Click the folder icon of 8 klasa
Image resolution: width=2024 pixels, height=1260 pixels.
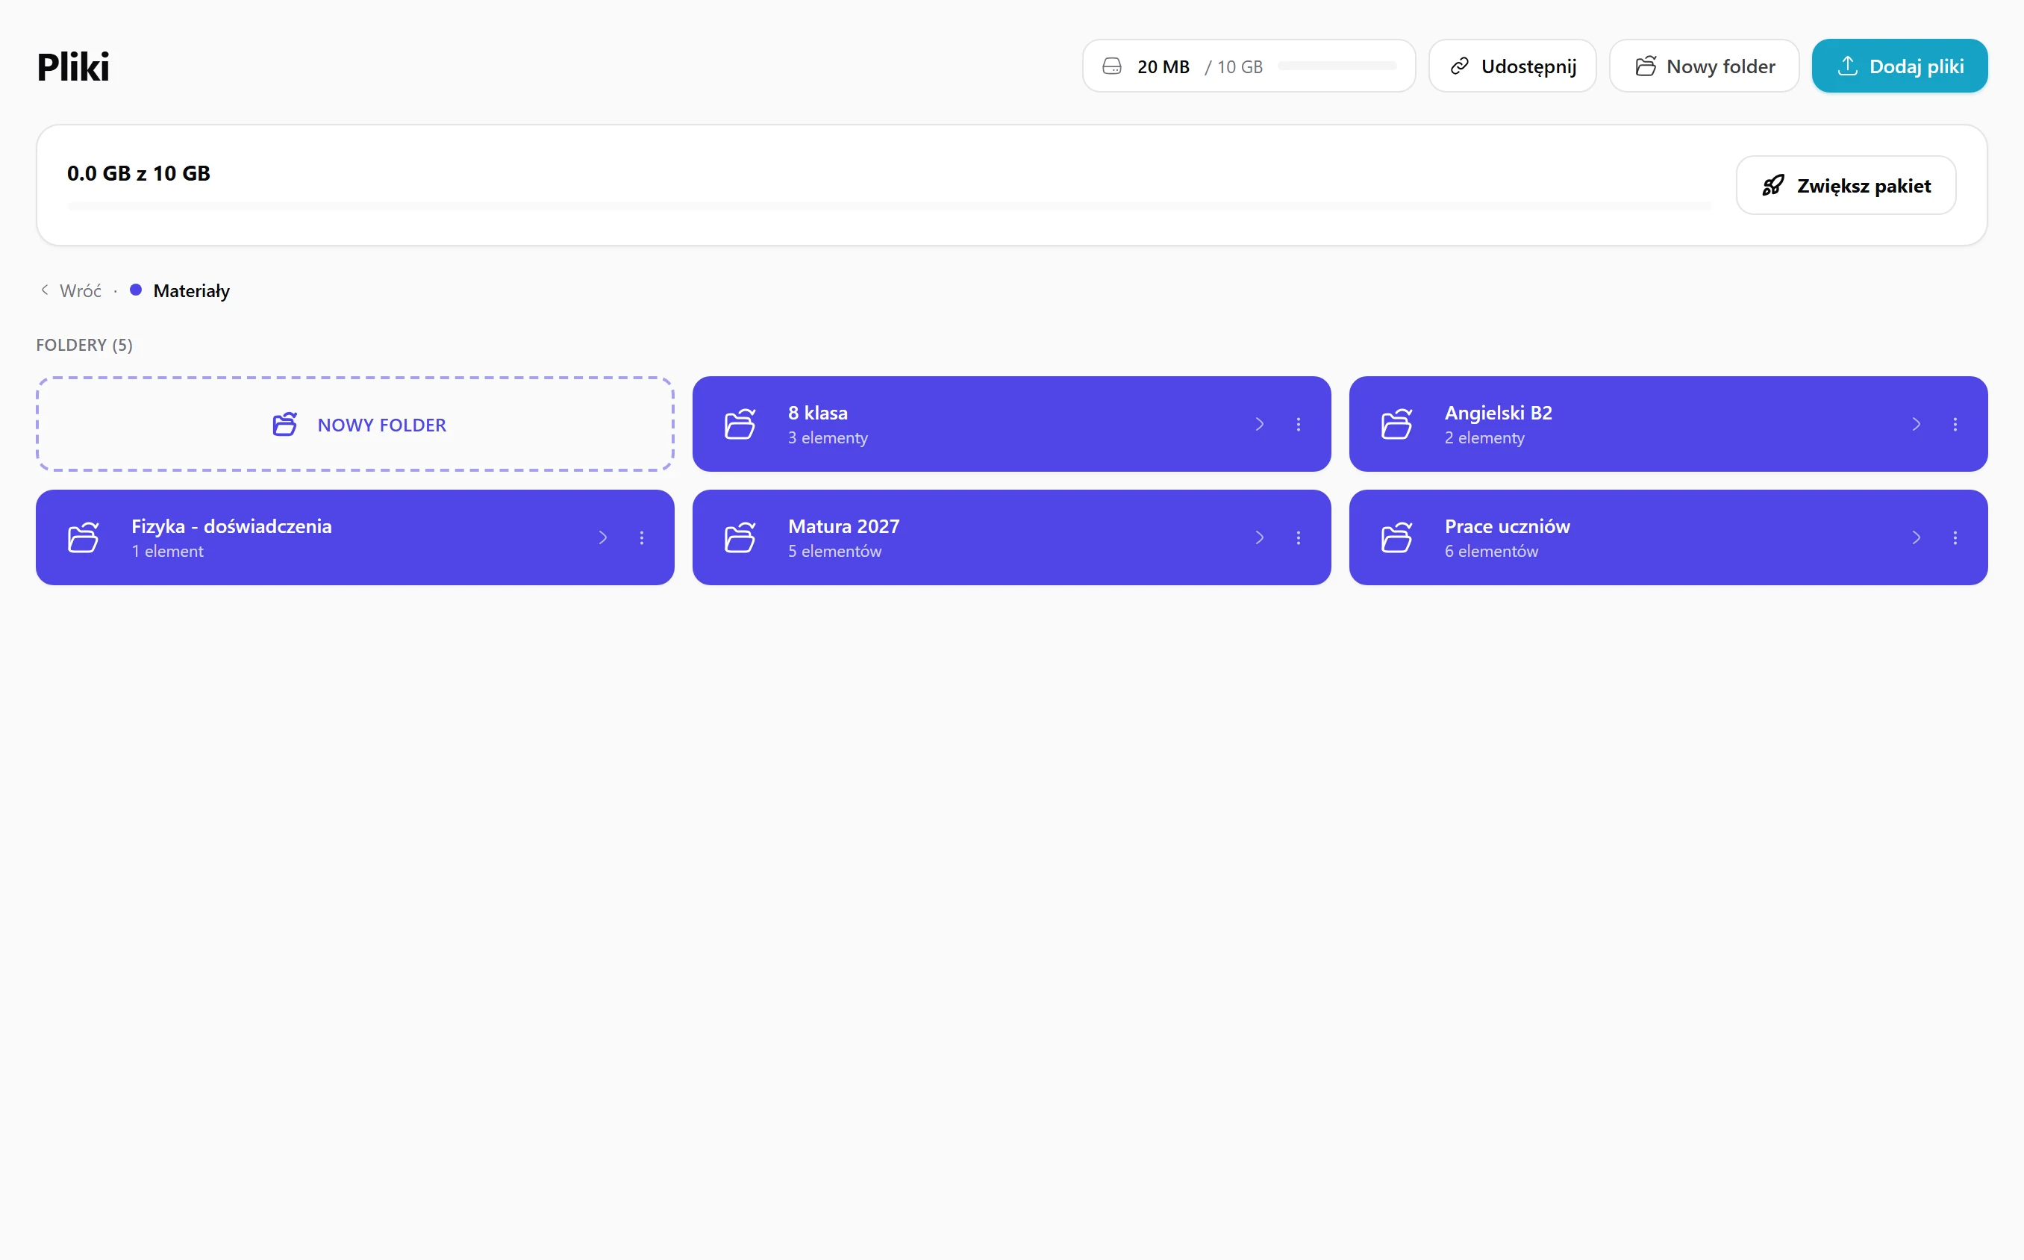point(740,424)
